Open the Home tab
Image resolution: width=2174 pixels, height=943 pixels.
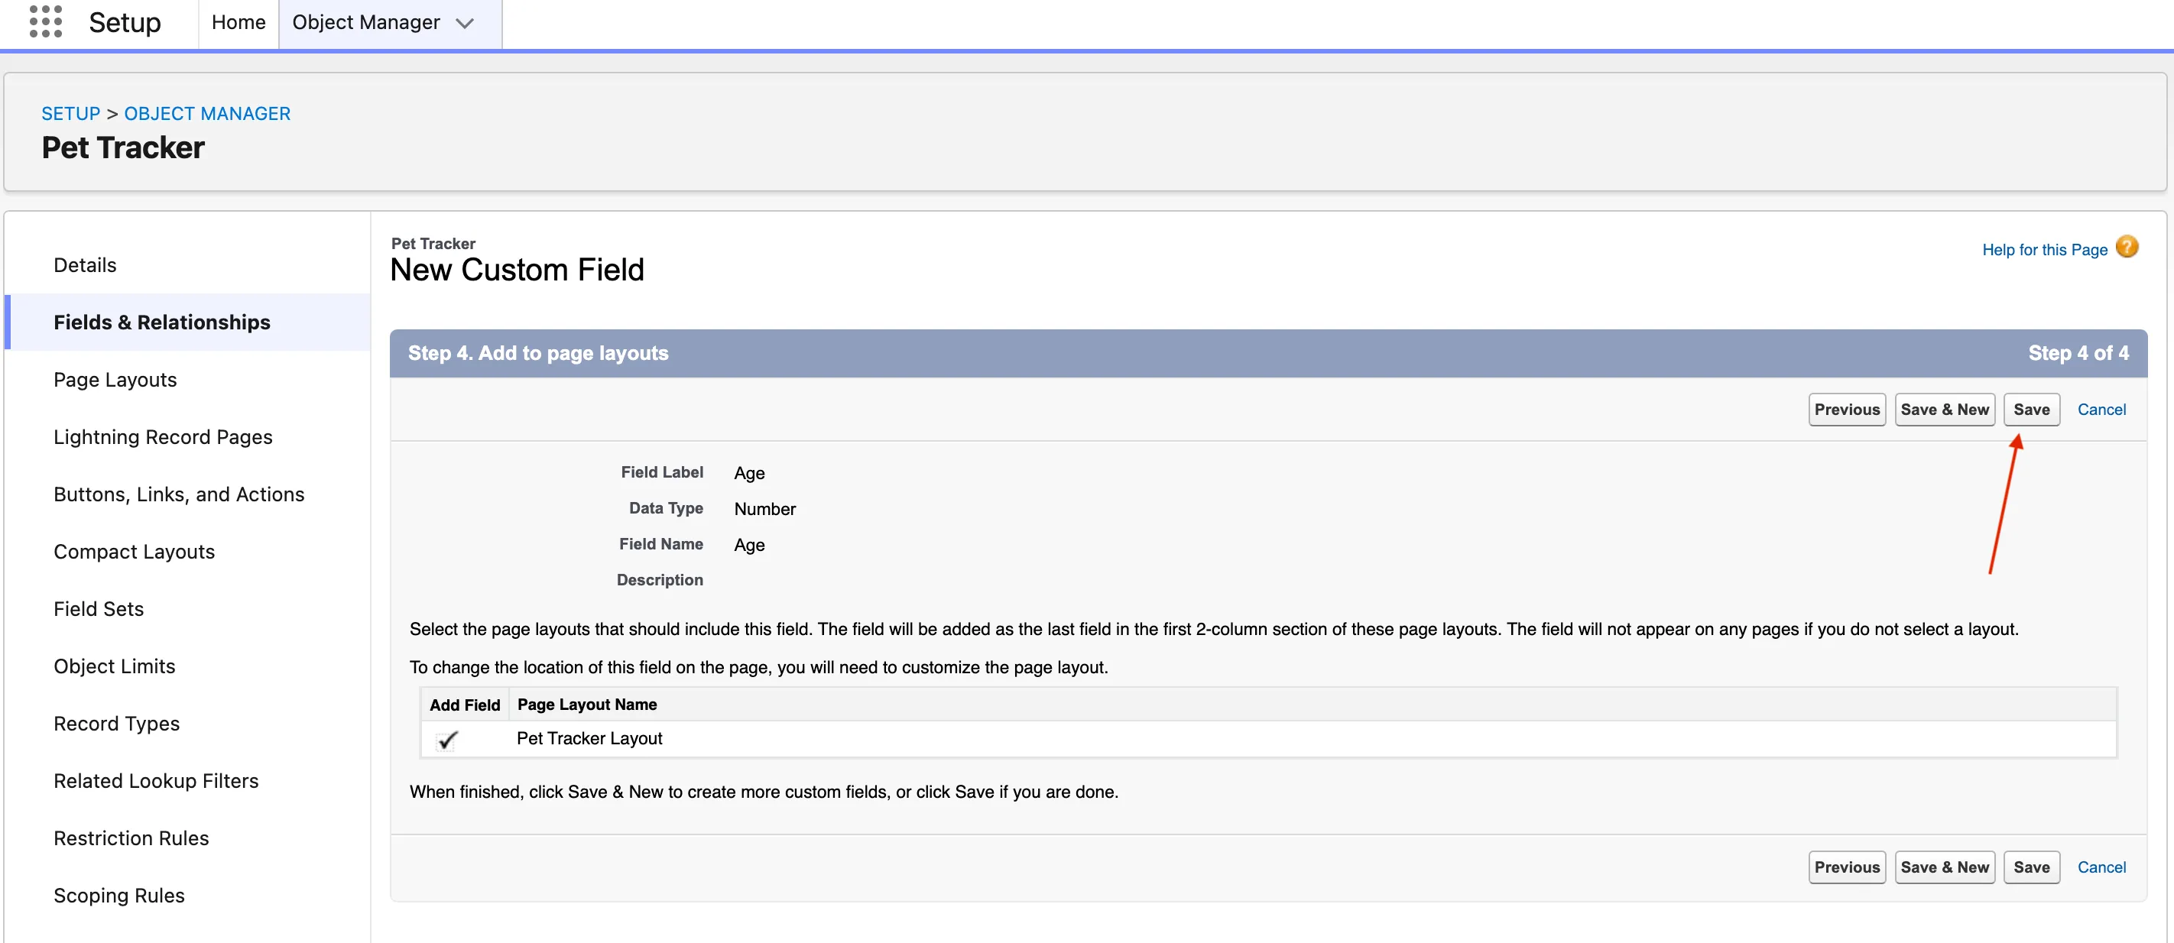tap(238, 23)
